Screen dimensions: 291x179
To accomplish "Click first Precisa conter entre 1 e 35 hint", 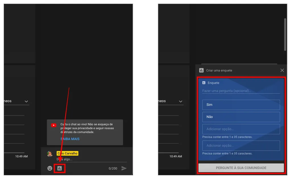I will pyautogui.click(x=227, y=137).
